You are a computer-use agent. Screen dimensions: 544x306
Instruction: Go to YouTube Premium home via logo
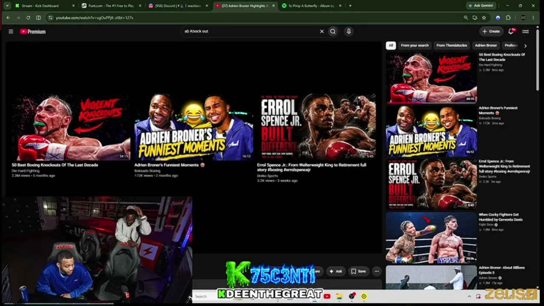tap(33, 31)
